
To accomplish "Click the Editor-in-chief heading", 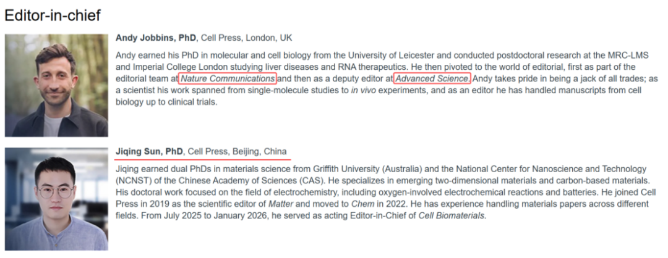I will click(x=52, y=15).
